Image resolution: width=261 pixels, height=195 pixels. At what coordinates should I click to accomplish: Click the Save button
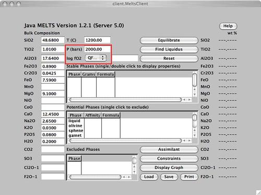[169, 177]
